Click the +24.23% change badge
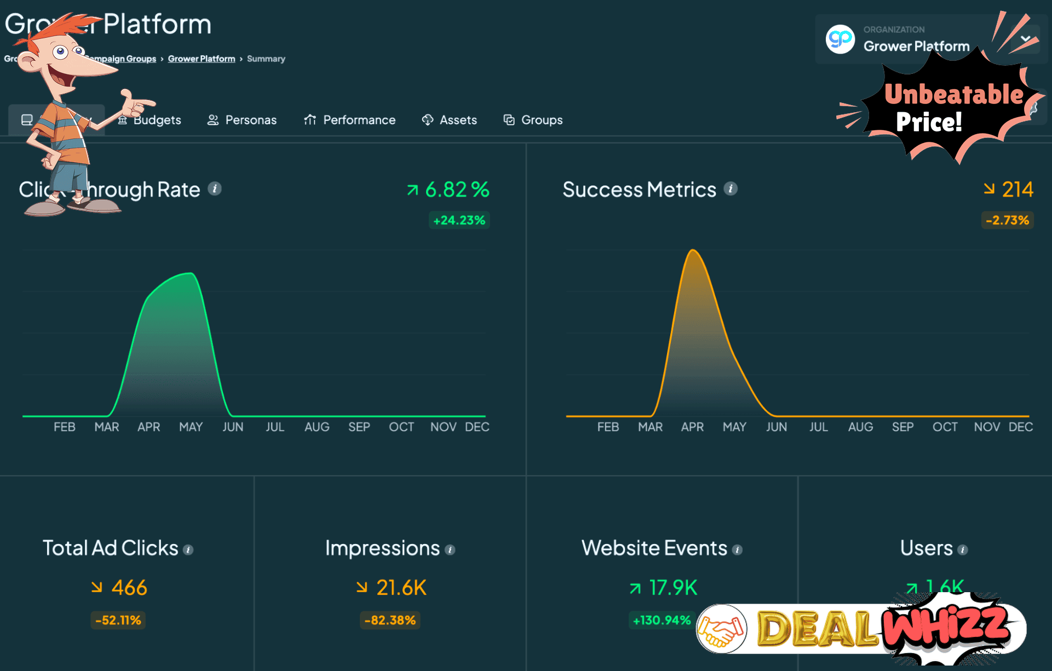Screen dimensions: 1052x671 click(459, 220)
